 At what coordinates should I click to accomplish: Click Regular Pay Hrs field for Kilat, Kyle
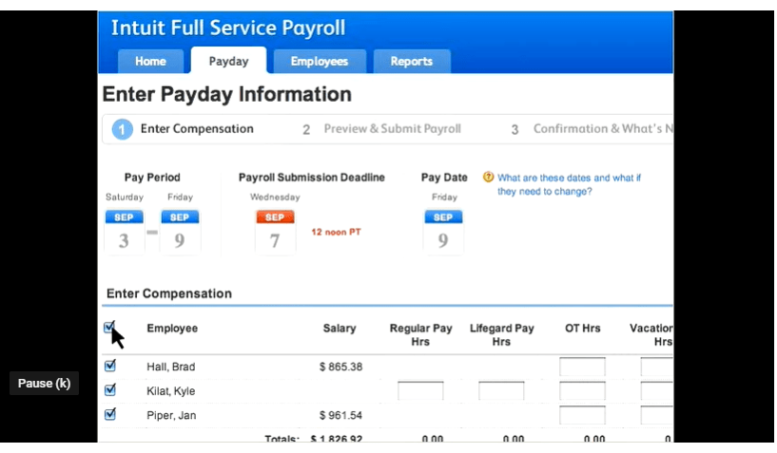420,390
